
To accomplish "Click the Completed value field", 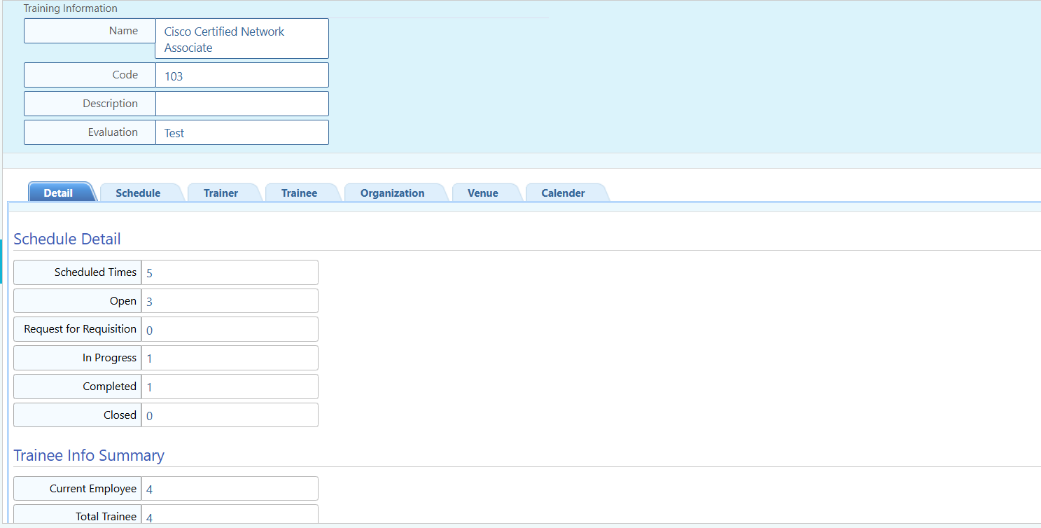I will click(230, 387).
